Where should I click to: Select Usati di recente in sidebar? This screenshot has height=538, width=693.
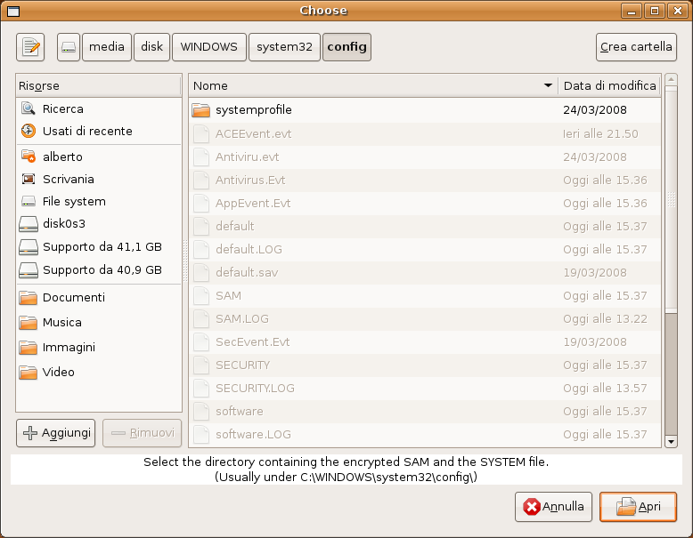coord(86,131)
